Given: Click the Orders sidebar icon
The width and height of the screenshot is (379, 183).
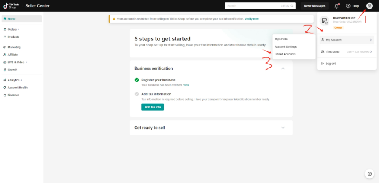Looking at the screenshot, I should (x=5, y=29).
